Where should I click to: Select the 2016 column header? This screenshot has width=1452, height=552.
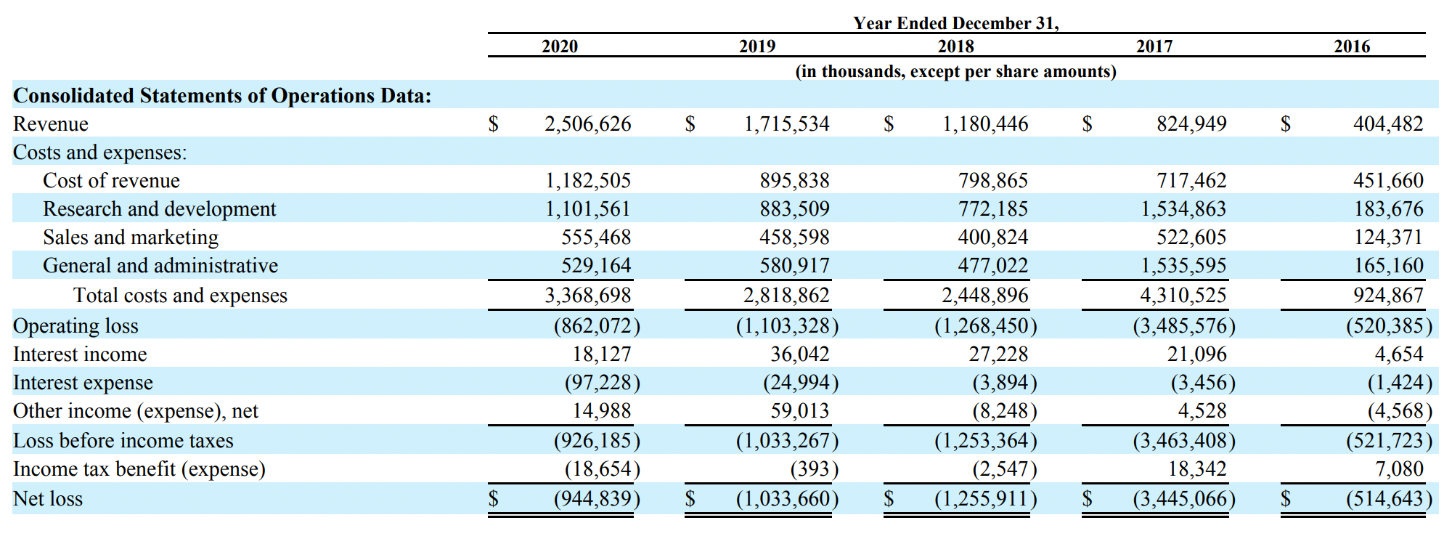pos(1352,46)
